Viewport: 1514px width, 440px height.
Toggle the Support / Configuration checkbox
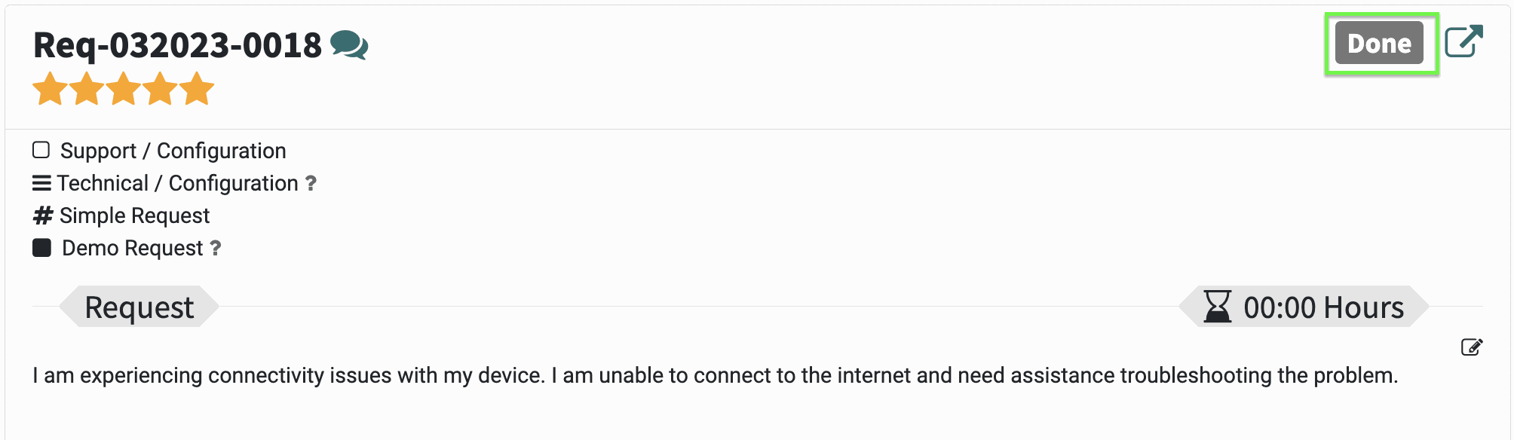[41, 150]
